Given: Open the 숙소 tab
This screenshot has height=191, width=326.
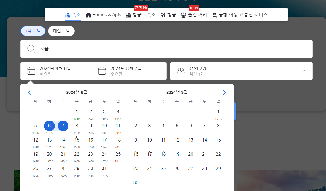Looking at the screenshot, I should pos(73,15).
